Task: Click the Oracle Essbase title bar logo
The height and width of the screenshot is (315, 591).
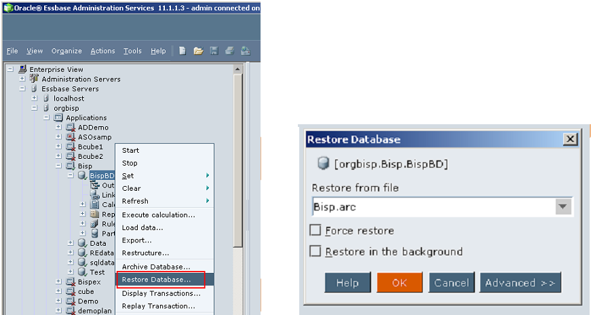Action: [8, 8]
